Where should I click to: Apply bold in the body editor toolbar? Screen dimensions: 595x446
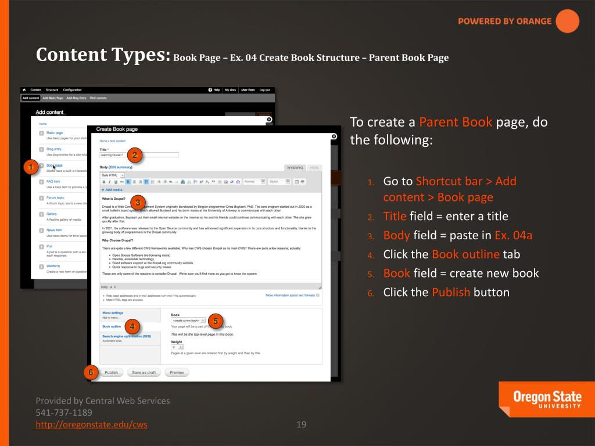[x=103, y=182]
